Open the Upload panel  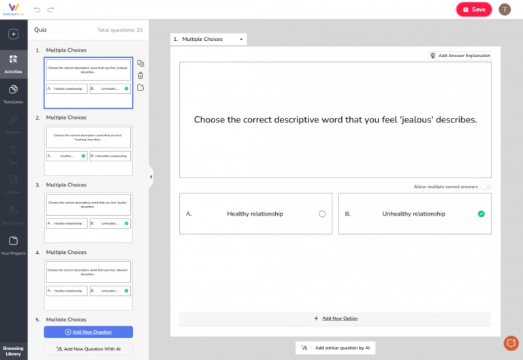coord(14,185)
